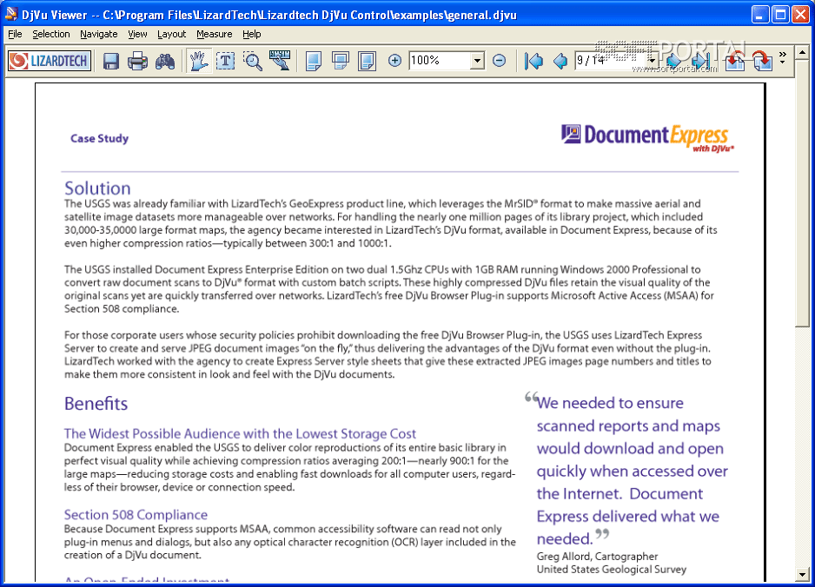Rotate page clockwise icon
This screenshot has height=587, width=815.
point(762,62)
